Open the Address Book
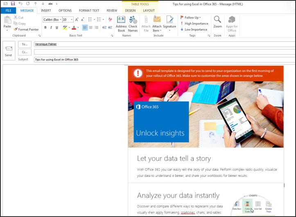 point(121,24)
